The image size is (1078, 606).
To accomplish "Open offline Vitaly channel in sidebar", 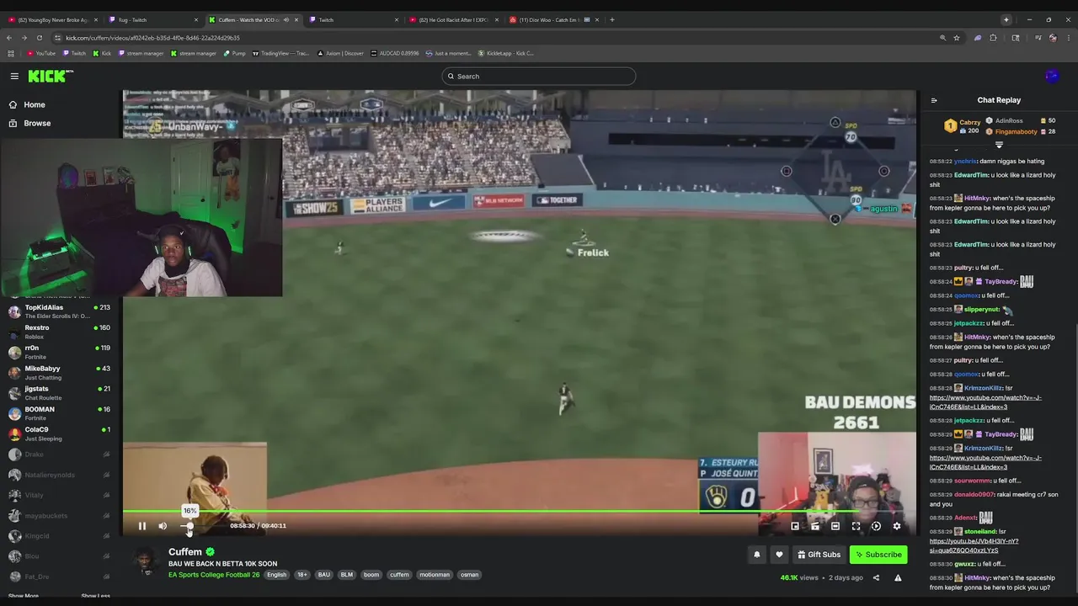I will pyautogui.click(x=59, y=495).
